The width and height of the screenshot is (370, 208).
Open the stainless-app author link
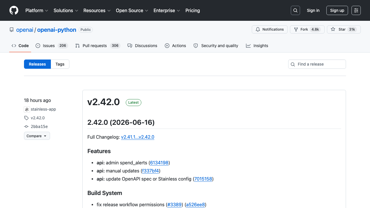pyautogui.click(x=43, y=109)
